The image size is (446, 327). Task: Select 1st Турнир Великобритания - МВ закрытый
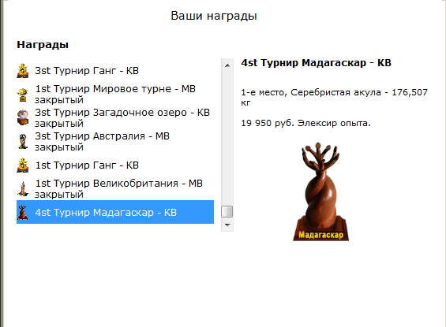pos(115,189)
